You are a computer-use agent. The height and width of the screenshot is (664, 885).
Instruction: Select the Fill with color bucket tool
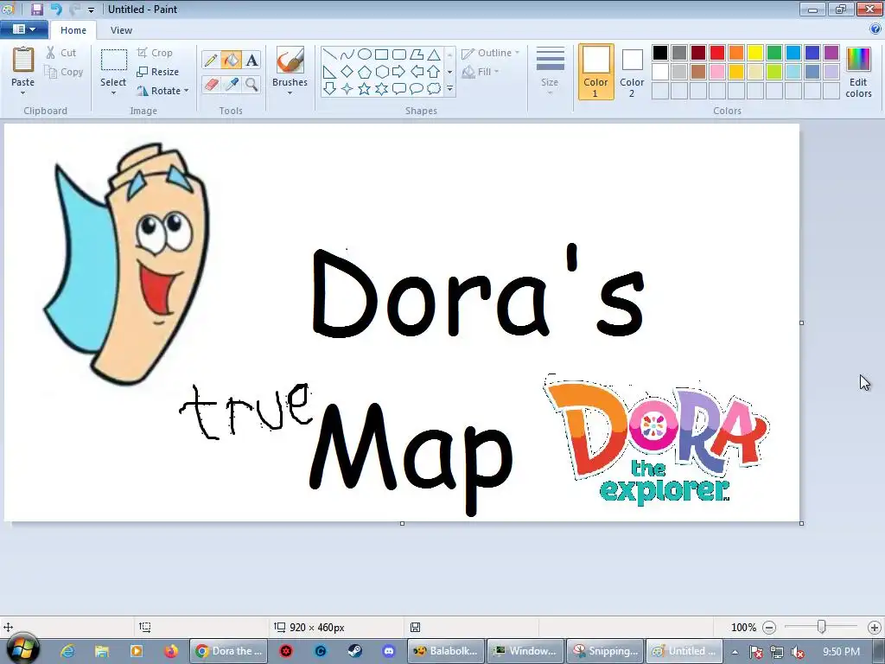pyautogui.click(x=232, y=60)
